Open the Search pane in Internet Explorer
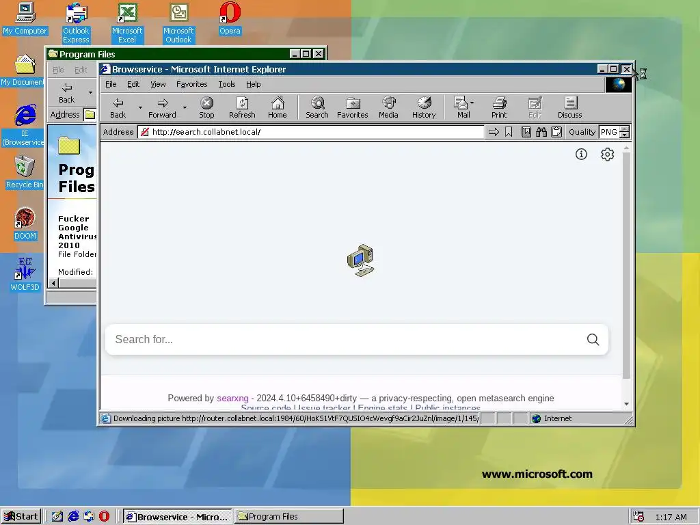The height and width of the screenshot is (525, 700). click(x=317, y=107)
